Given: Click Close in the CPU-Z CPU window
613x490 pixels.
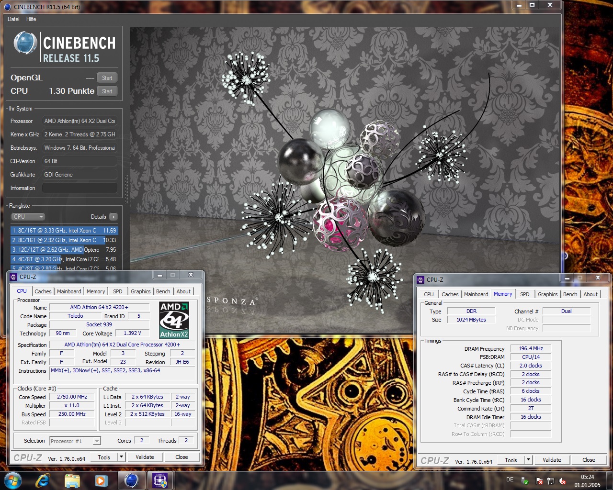Looking at the screenshot, I should pyautogui.click(x=182, y=457).
